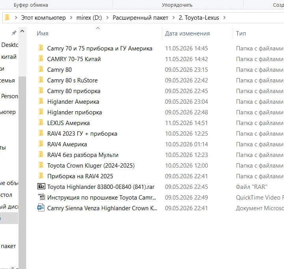Click Упорядочить ribbon group label

point(177,5)
